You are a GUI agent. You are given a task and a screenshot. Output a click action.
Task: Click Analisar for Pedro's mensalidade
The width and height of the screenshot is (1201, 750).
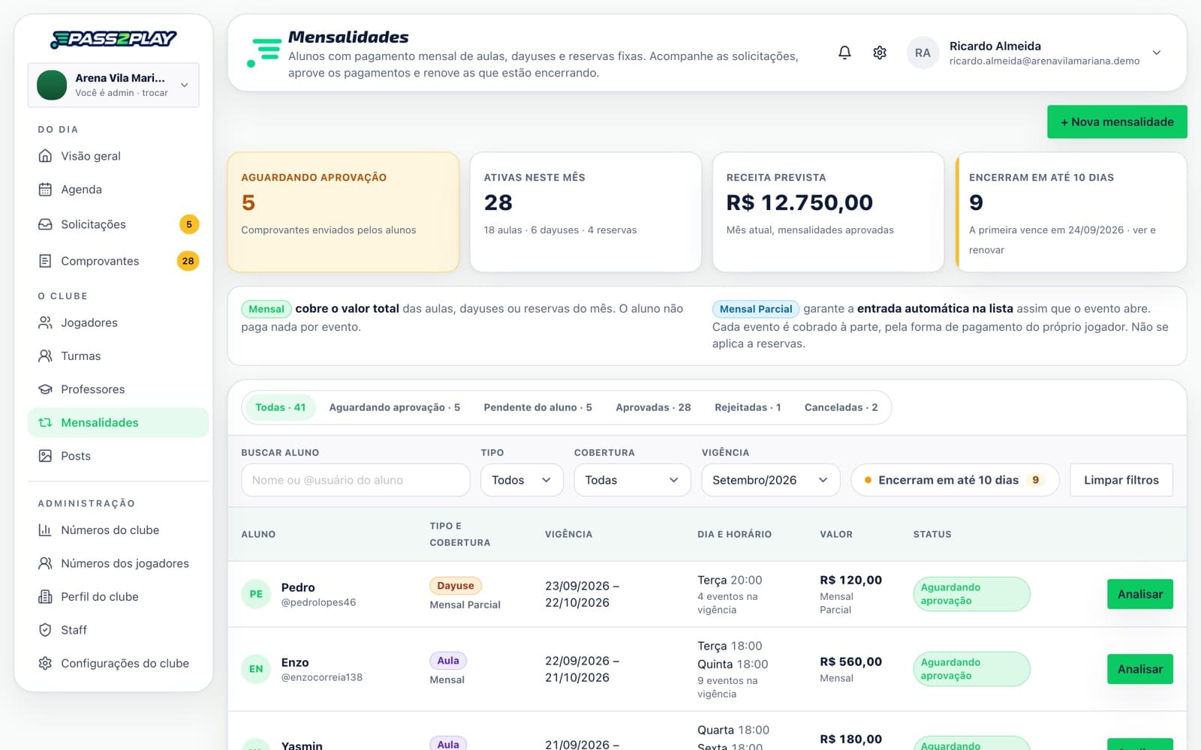coord(1140,594)
